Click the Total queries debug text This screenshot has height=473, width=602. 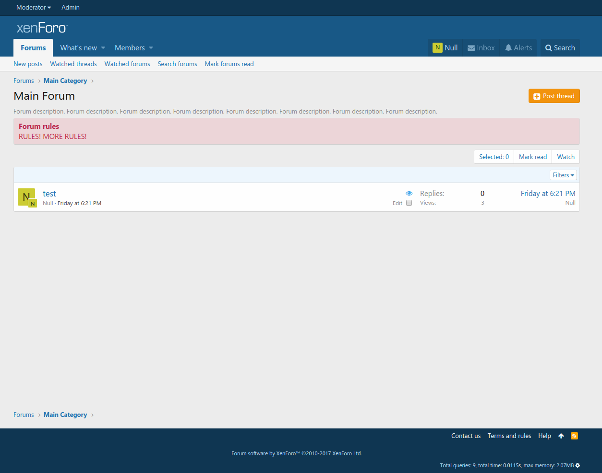(506, 465)
